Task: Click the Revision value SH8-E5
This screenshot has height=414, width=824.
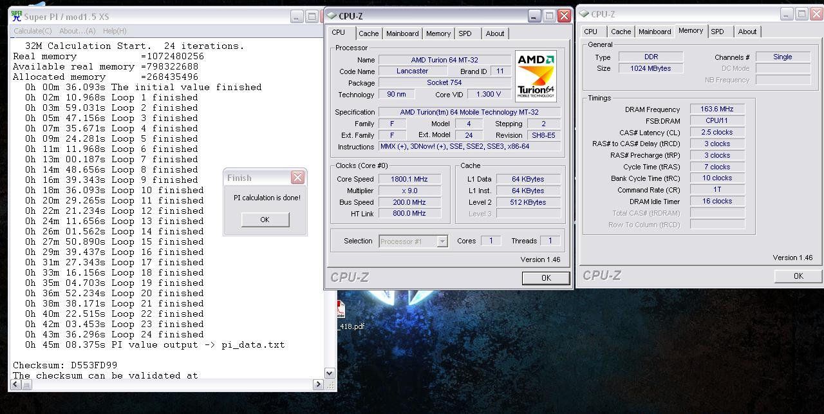Action: (x=543, y=135)
